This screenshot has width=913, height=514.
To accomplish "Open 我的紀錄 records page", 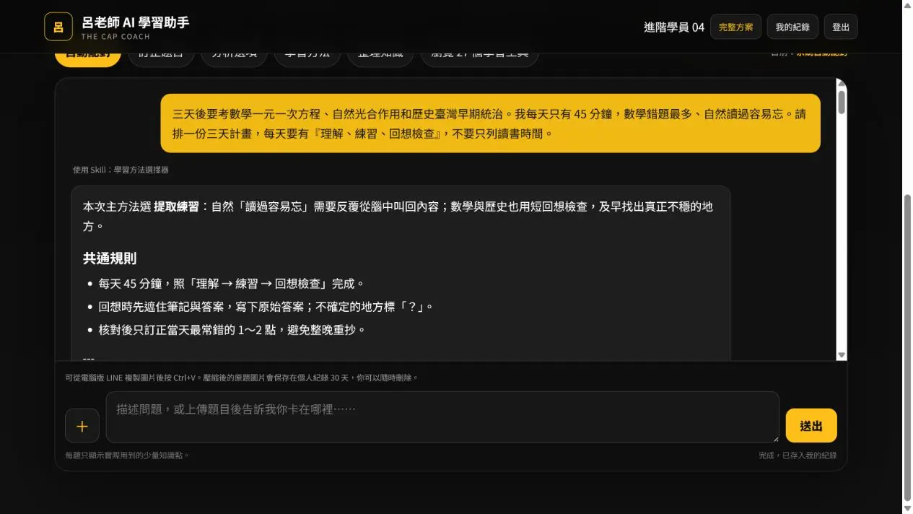I will coord(792,27).
